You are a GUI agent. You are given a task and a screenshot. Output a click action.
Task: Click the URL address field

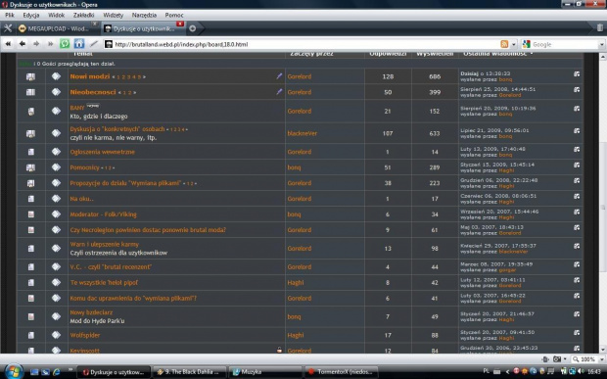point(302,44)
